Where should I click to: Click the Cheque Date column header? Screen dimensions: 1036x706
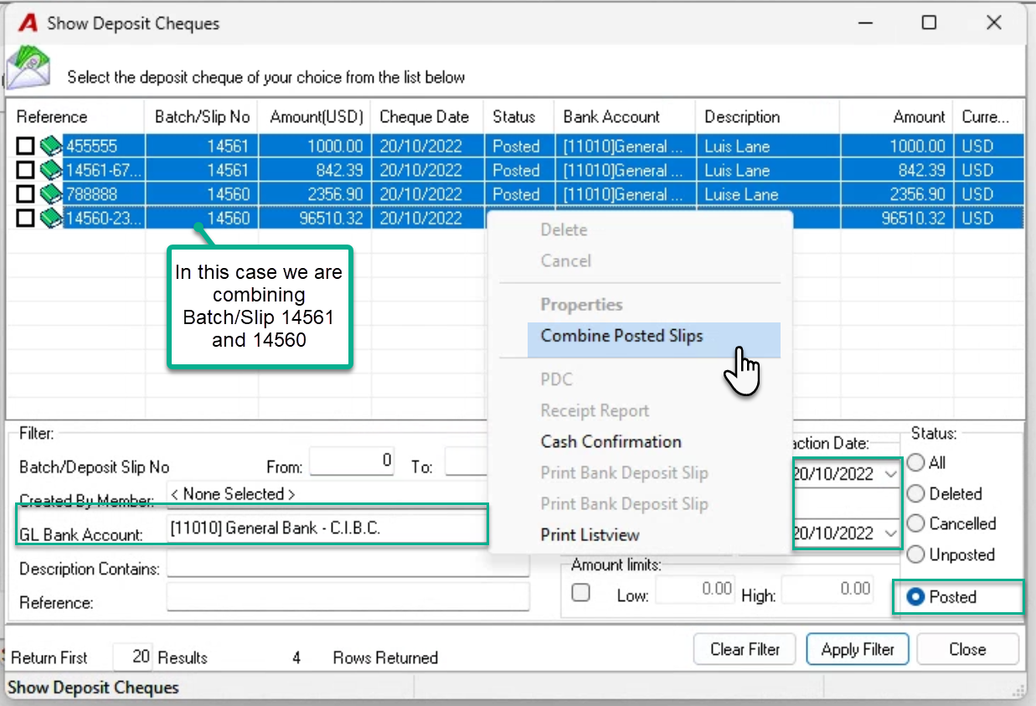pos(427,117)
